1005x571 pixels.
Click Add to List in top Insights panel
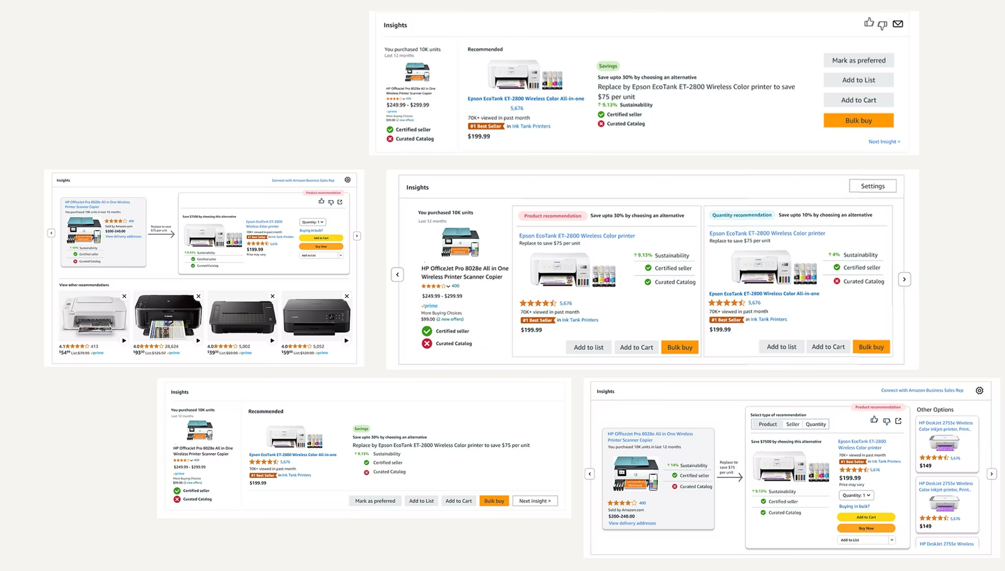858,80
